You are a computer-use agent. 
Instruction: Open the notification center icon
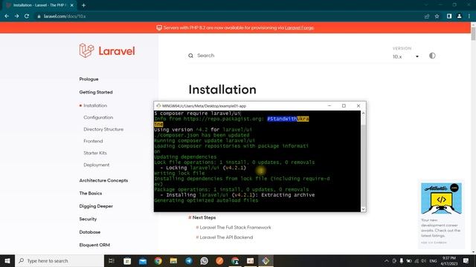(466, 260)
